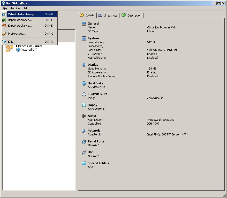Click the Preferences wrench icon
The image size is (227, 198).
tap(4, 34)
